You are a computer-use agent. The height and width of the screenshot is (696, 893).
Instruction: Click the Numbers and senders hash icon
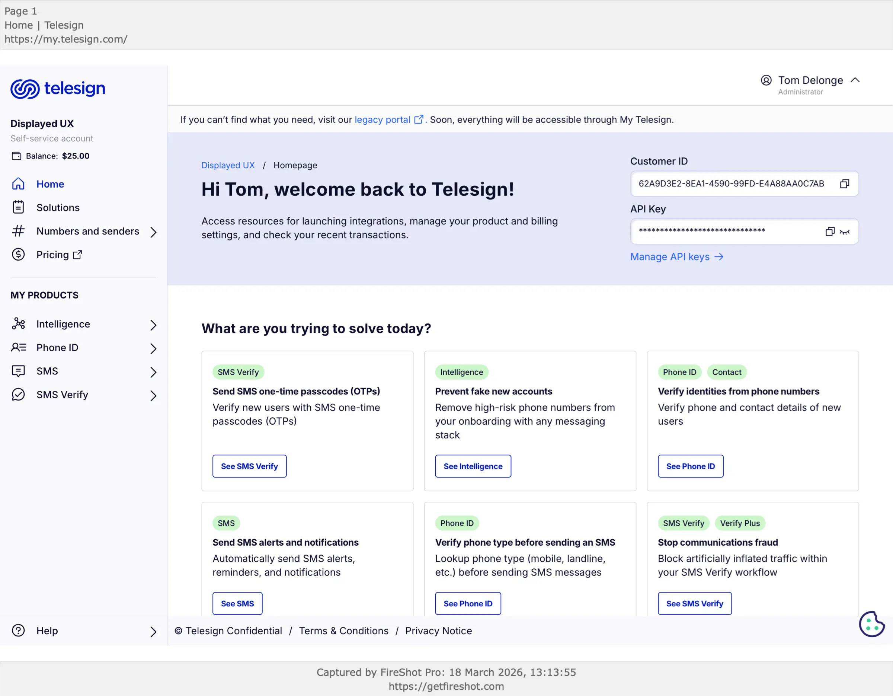pos(18,231)
